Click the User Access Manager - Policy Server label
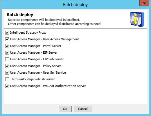The image size is (151, 116). (x=35, y=66)
